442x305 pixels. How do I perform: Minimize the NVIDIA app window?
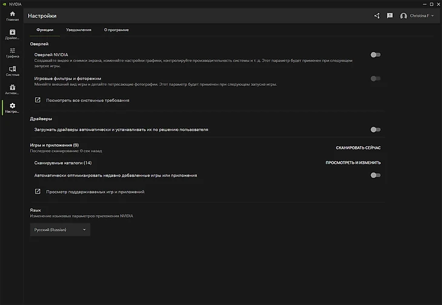[424, 4]
